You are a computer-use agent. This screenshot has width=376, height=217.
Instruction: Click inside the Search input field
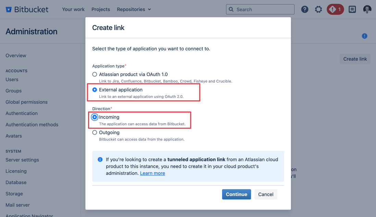point(260,9)
